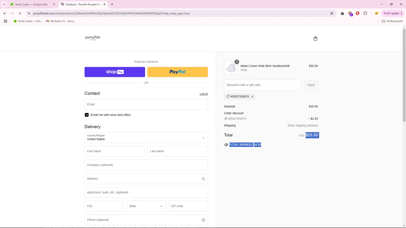Open the profile avatar icon
This screenshot has height=228, width=406.
pyautogui.click(x=376, y=13)
